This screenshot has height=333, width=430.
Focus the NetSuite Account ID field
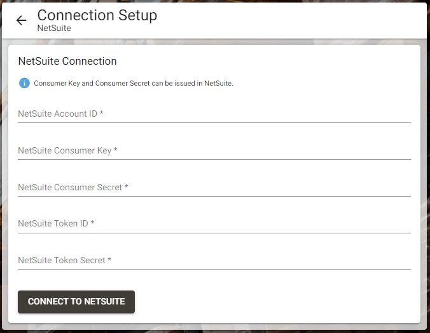214,114
